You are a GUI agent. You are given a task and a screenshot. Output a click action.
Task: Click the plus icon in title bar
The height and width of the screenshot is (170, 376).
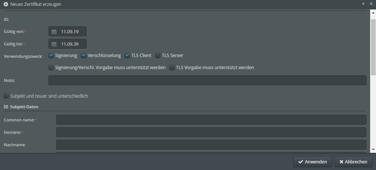pos(363,4)
